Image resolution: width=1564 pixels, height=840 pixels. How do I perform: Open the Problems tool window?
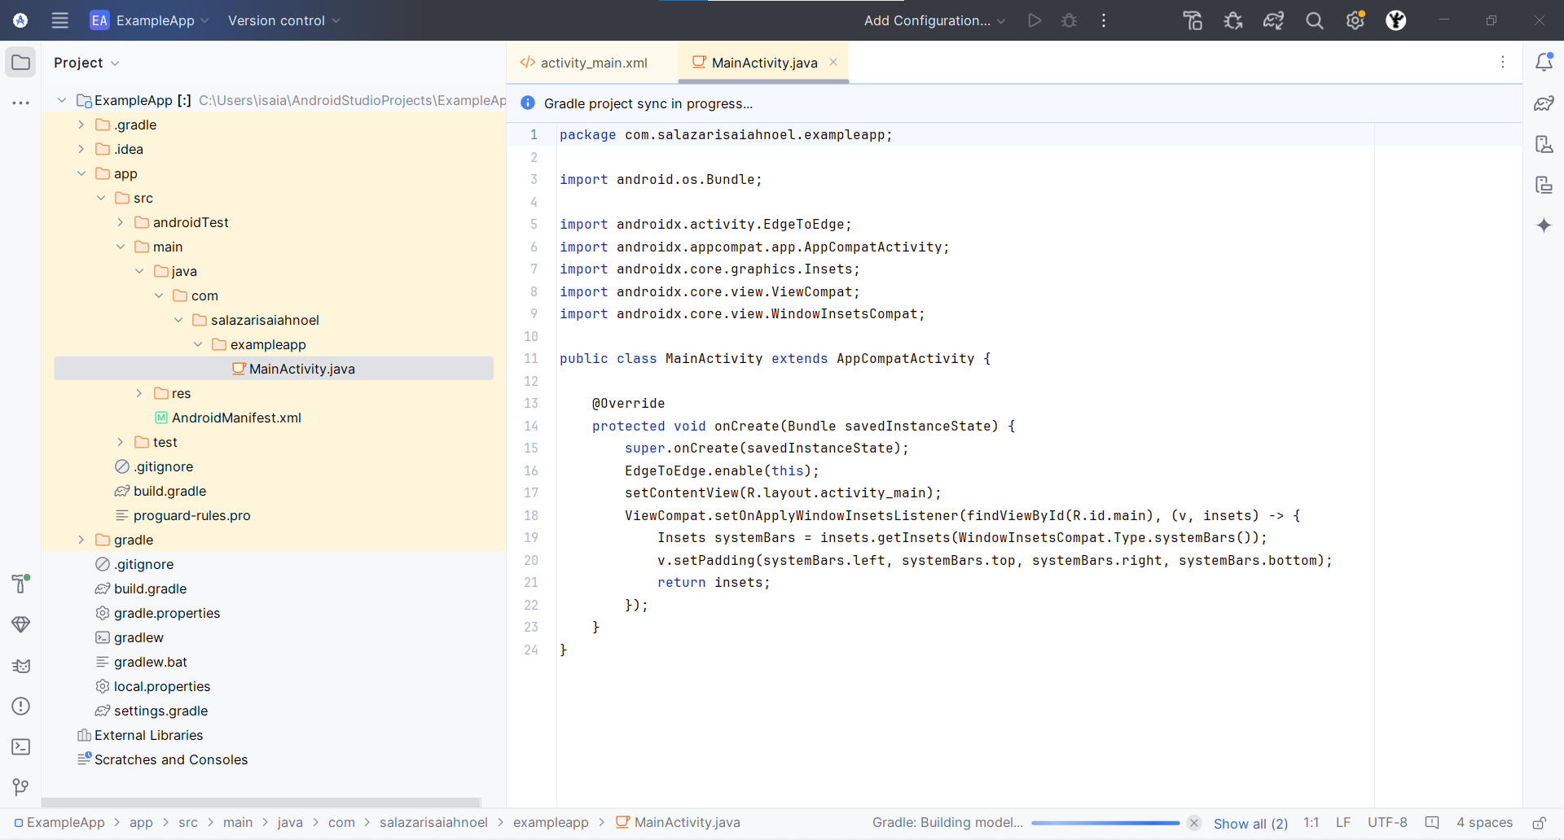coord(21,706)
